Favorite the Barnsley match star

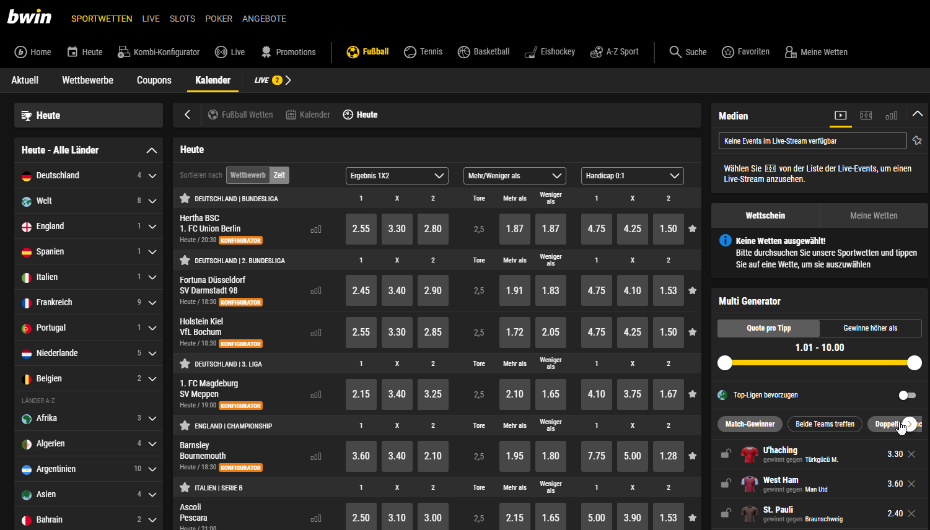693,456
